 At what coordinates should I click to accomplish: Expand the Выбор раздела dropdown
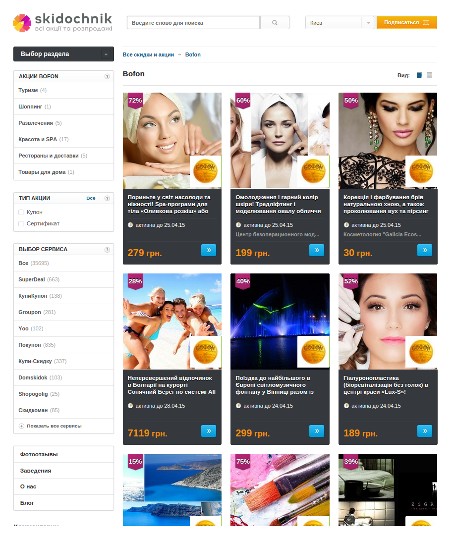63,54
